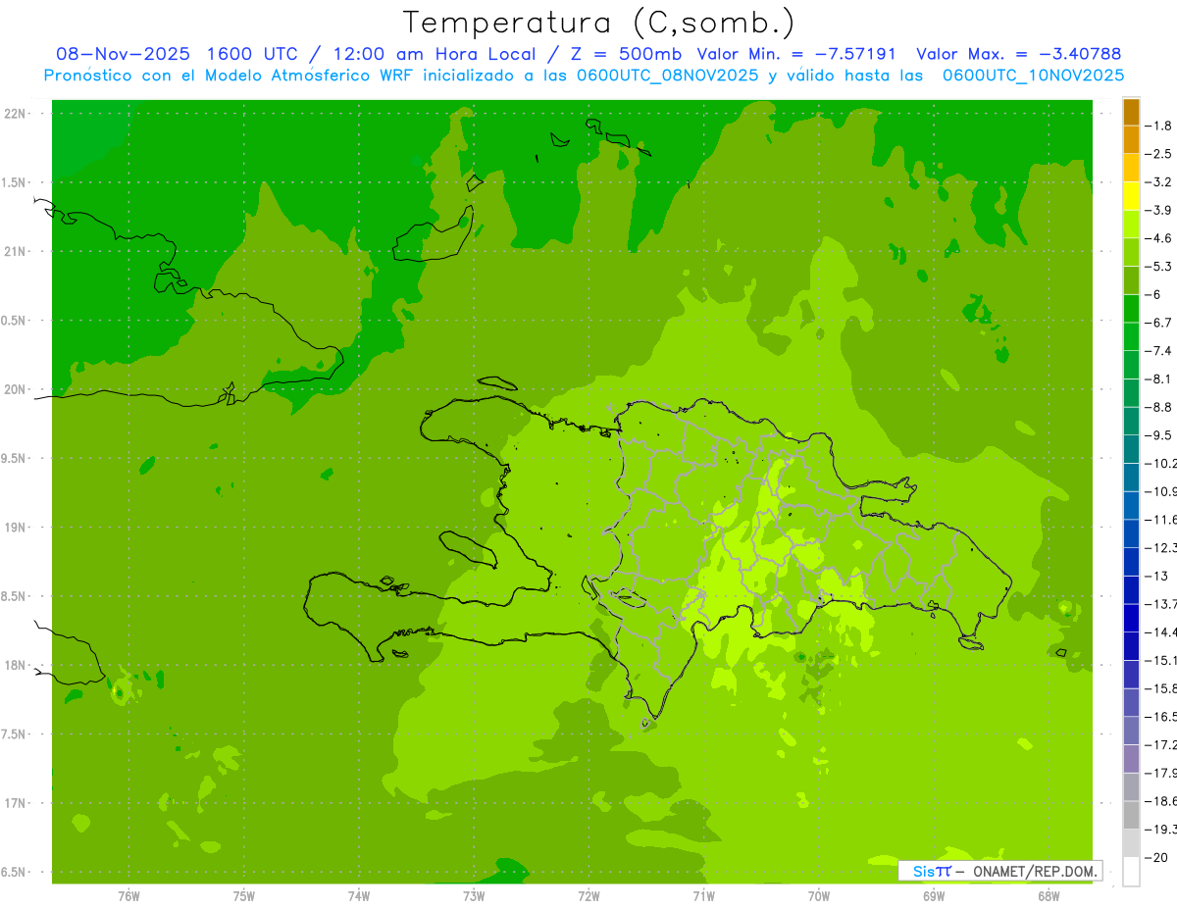Pick the brown-orange swatch atop the colorbar
The image size is (1177, 909).
tap(1131, 112)
